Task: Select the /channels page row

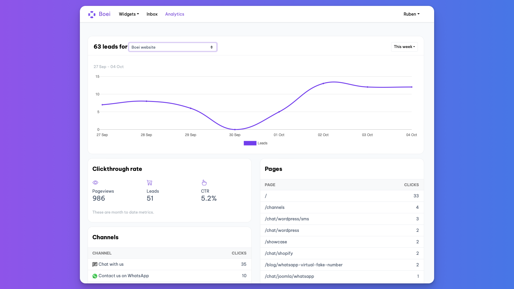Action: [x=342, y=207]
